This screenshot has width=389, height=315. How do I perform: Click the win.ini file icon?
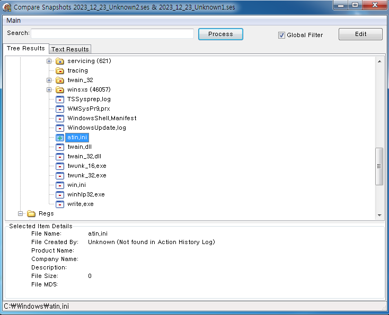[60, 185]
